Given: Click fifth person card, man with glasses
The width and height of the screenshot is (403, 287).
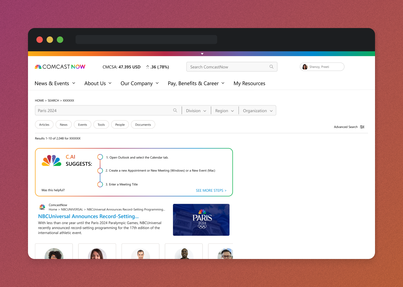Looking at the screenshot, I should (221, 251).
